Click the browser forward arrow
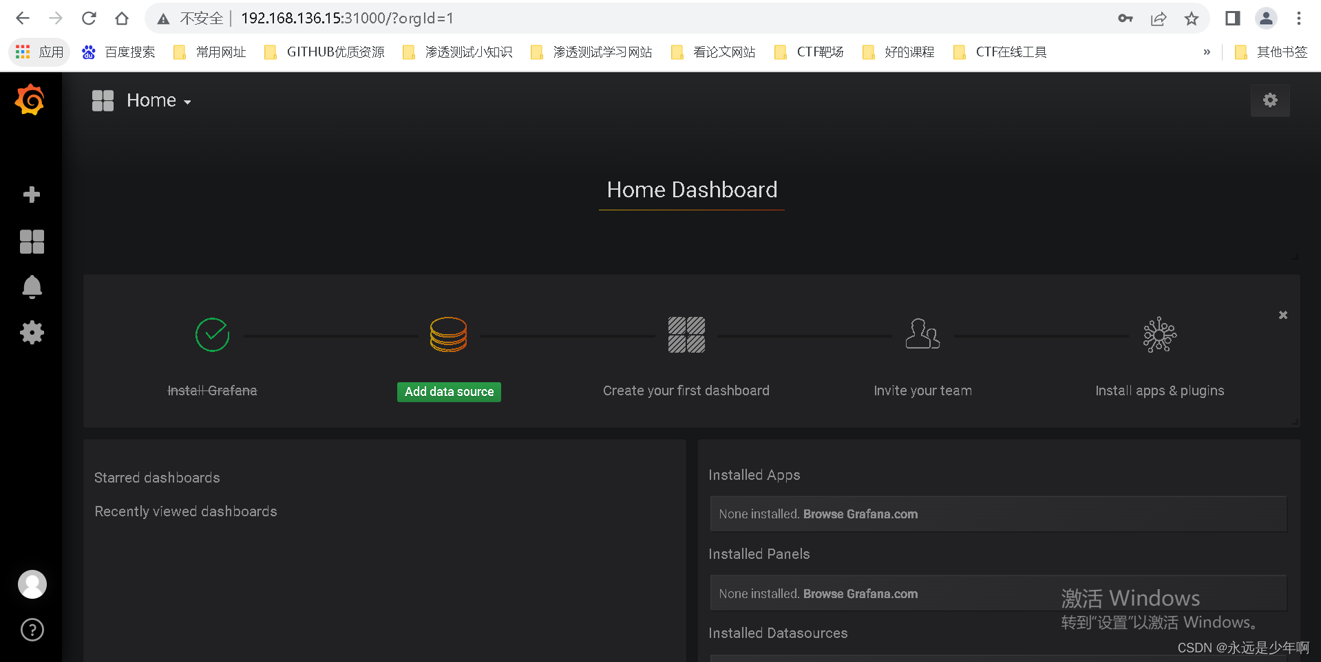Image resolution: width=1321 pixels, height=662 pixels. pos(56,19)
